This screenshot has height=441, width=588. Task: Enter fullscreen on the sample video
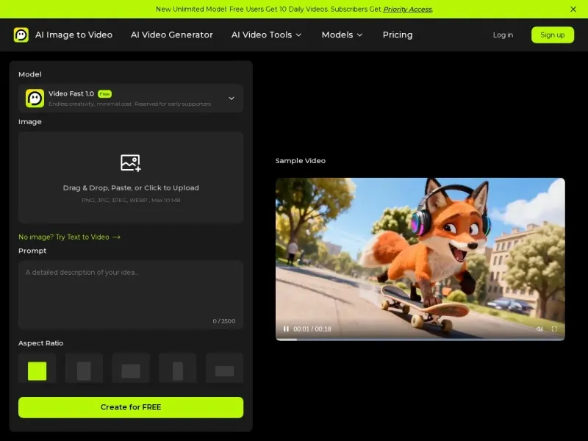coord(555,329)
